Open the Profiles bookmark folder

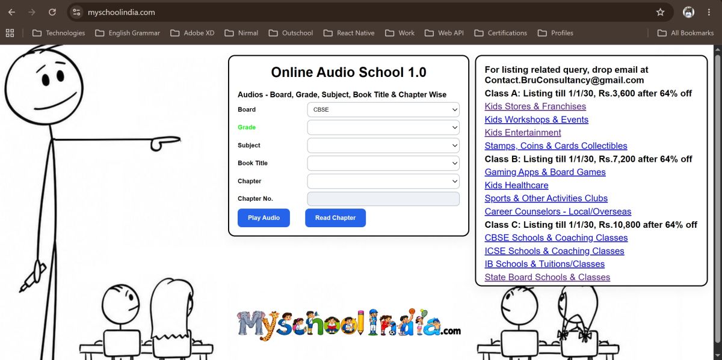[x=555, y=33]
